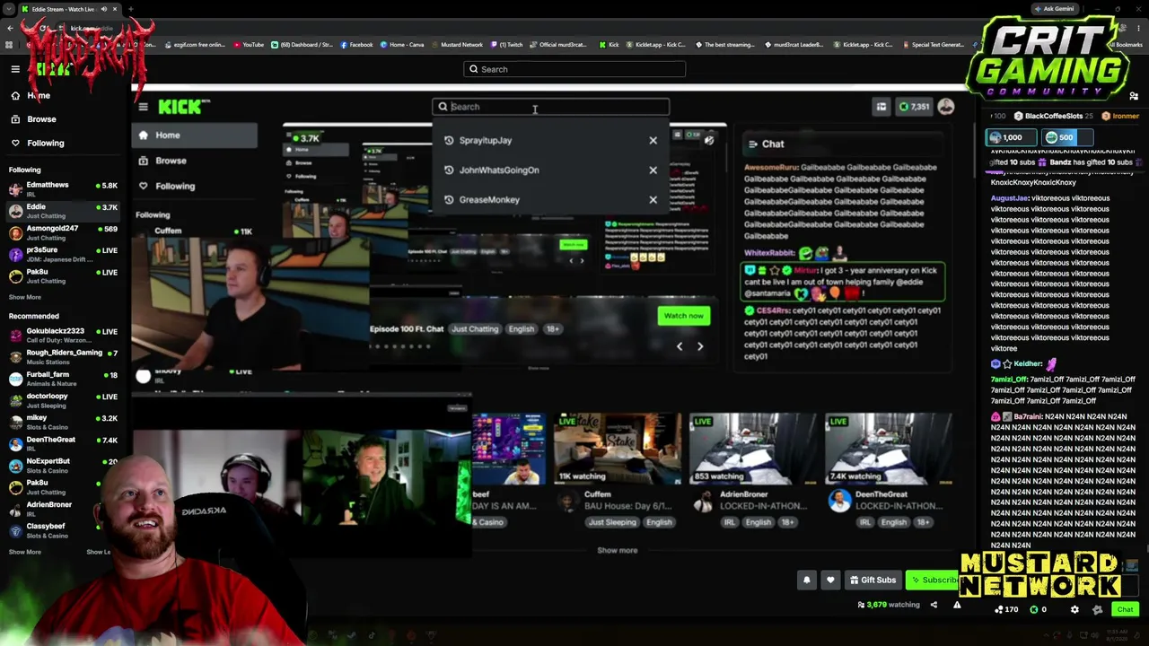The image size is (1149, 646).
Task: Click the heart follow icon
Action: tap(830, 581)
